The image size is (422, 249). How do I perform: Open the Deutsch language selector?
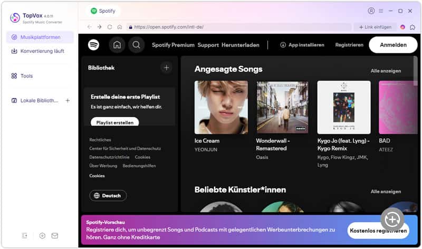(x=108, y=196)
